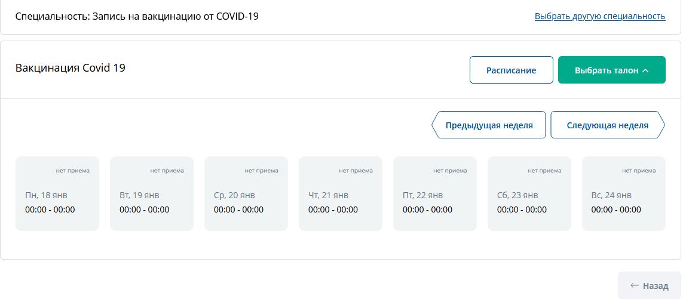Click the 00:00 - 00:00 time on Sunday card
Viewport: 686px width, 302px height.
tap(616, 209)
